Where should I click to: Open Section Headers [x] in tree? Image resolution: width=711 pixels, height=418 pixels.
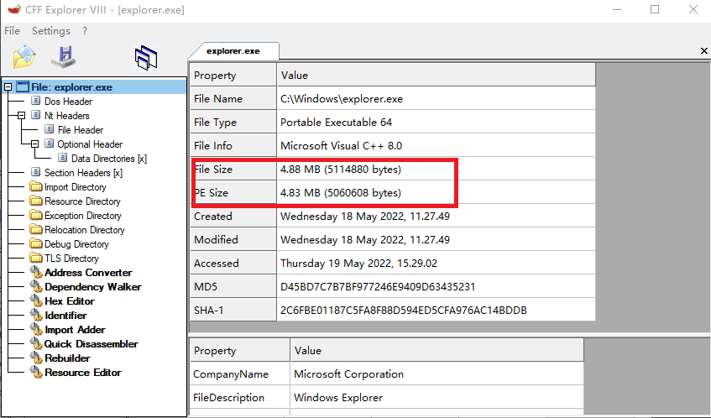click(x=82, y=173)
